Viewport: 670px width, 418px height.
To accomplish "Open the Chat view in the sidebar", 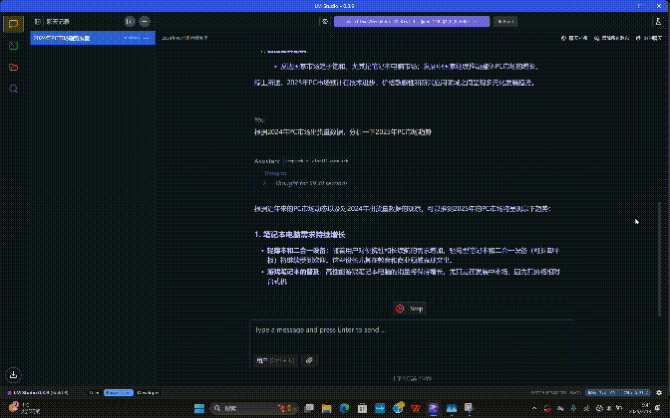I will (13, 24).
